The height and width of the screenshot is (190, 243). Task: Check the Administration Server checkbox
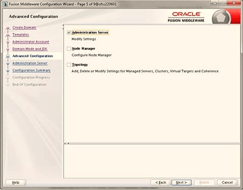click(69, 32)
